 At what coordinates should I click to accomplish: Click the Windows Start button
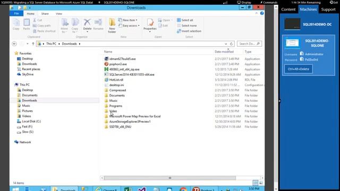click(x=15, y=189)
